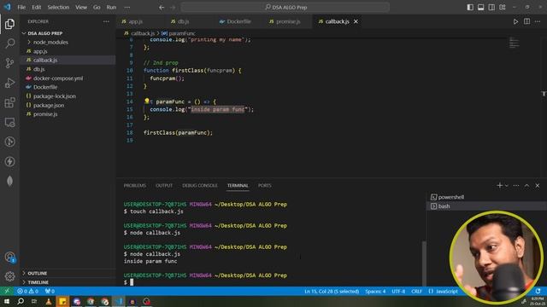
Task: Open the Extensions view
Action: click(9, 102)
